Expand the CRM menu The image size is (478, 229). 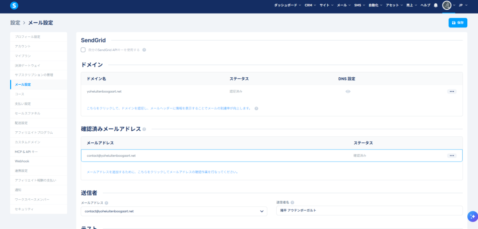[x=310, y=5]
